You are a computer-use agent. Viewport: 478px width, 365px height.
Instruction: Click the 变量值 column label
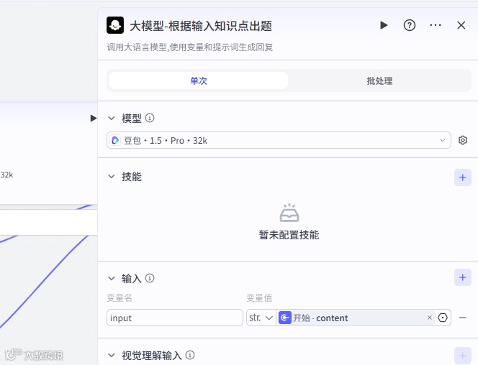259,297
